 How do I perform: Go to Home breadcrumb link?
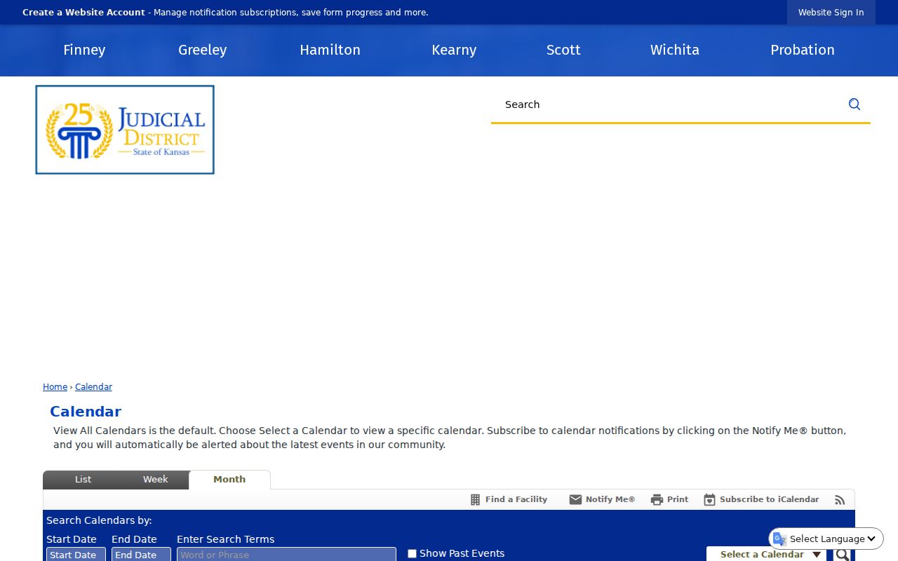tap(55, 387)
